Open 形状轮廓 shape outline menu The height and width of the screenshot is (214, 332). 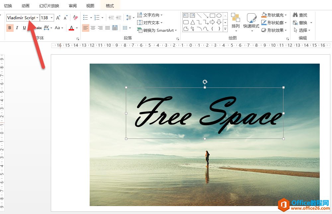tap(274, 23)
